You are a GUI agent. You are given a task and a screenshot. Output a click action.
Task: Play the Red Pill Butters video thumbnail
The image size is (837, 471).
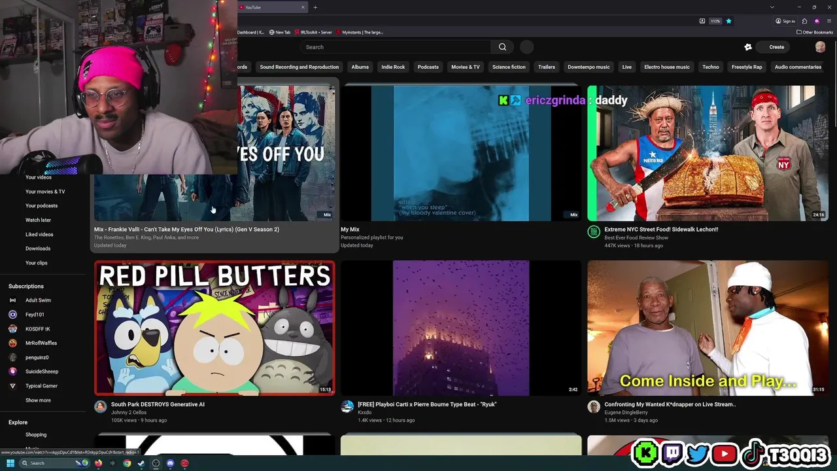pos(214,328)
